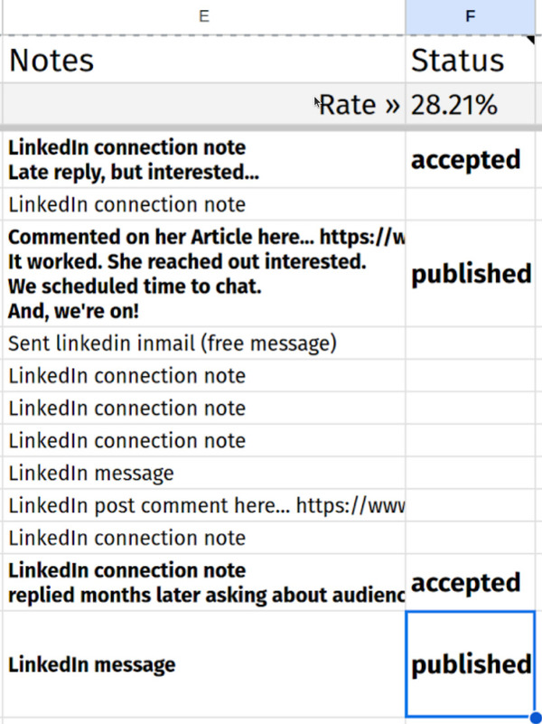Select the bottom published cell
This screenshot has height=724, width=542.
(471, 664)
